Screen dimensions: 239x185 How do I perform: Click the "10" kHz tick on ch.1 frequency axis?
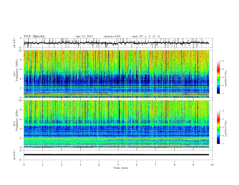[21, 50]
